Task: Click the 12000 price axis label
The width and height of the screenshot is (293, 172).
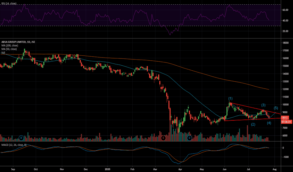Action: (x=285, y=89)
